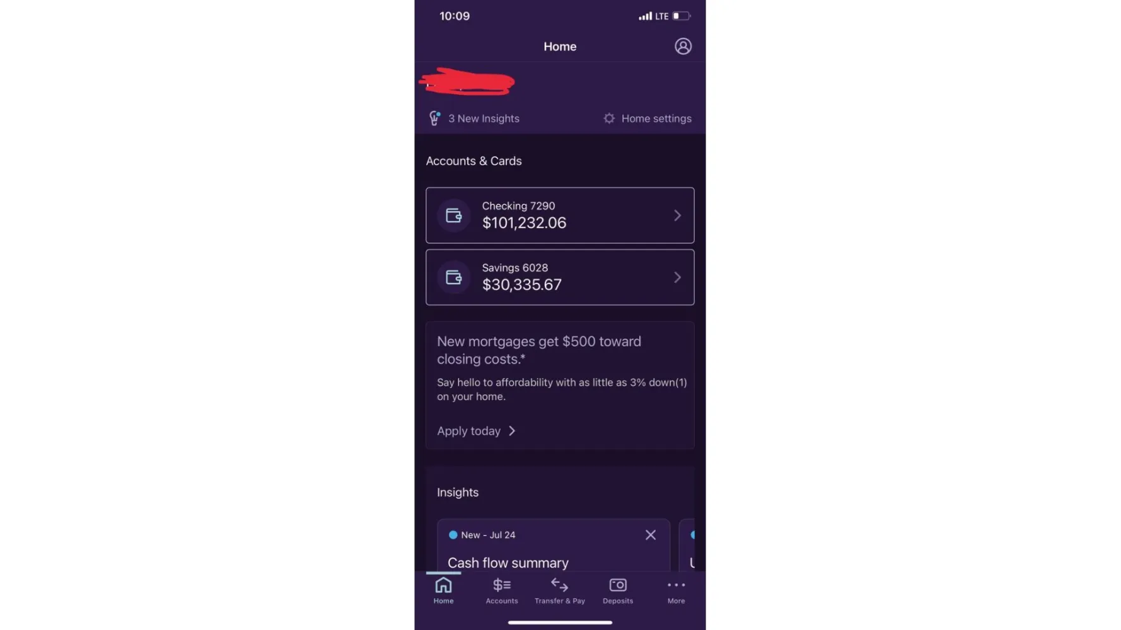Open the Deposits camera icon
Viewport: 1121px width, 630px height.
(618, 585)
